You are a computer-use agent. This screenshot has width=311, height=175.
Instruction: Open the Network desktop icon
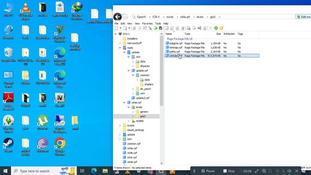8,32
